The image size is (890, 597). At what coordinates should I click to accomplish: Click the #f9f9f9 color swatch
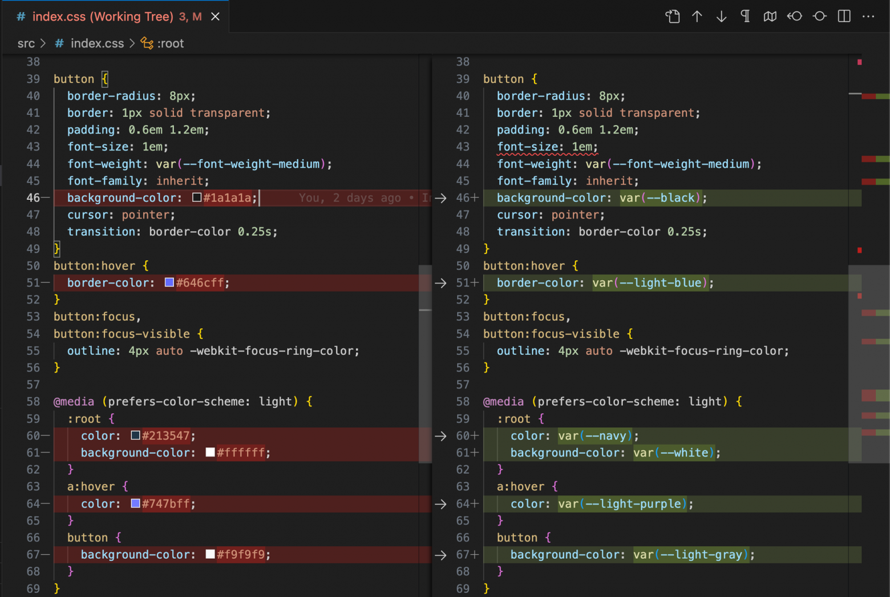pyautogui.click(x=210, y=554)
